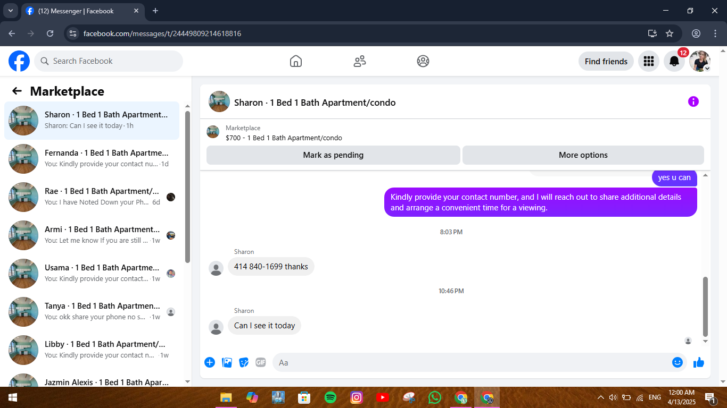The width and height of the screenshot is (727, 408).
Task: Click the message 'Can I see it today'
Action: pos(265,326)
